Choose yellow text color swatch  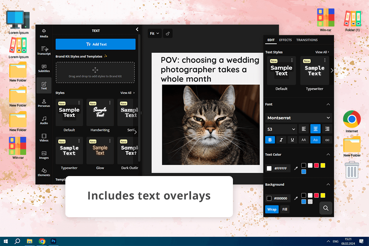323,165
